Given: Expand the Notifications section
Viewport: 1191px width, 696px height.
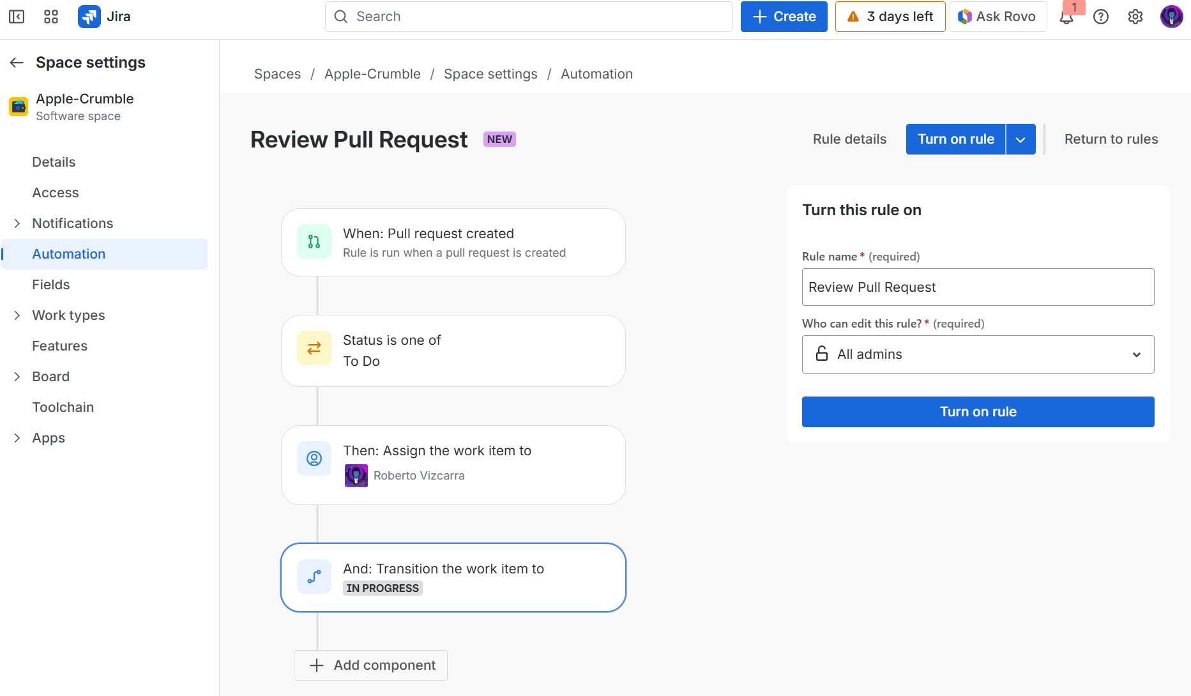Looking at the screenshot, I should coord(17,223).
